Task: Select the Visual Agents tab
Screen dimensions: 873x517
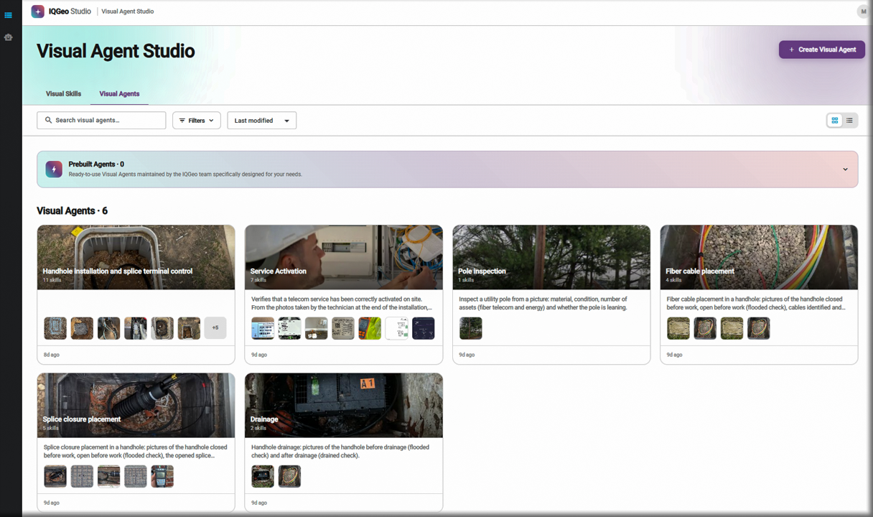Action: [119, 94]
